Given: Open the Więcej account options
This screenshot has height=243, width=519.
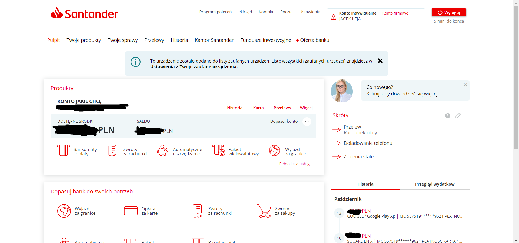Looking at the screenshot, I should tap(306, 108).
